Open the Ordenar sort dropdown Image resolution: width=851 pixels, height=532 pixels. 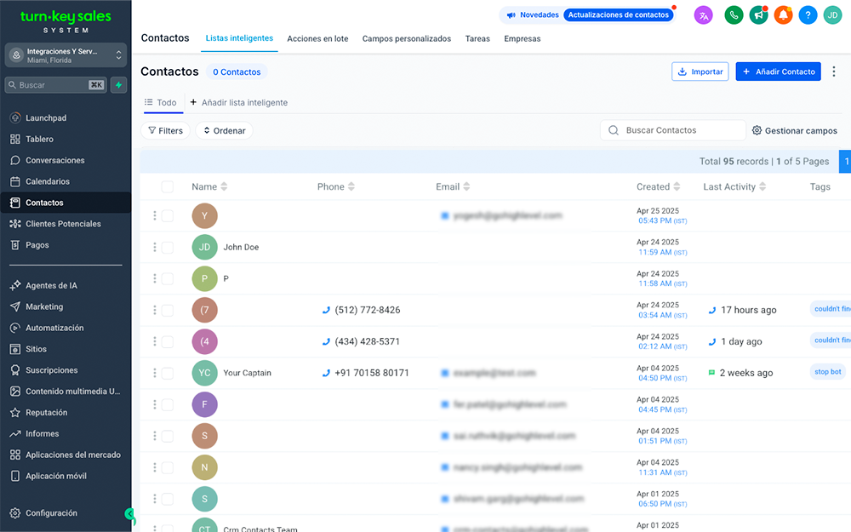tap(224, 130)
